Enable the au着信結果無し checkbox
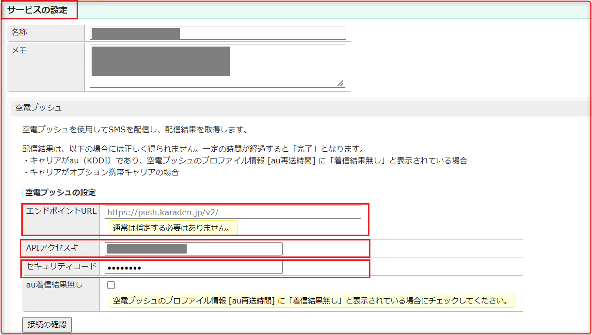 pos(111,285)
